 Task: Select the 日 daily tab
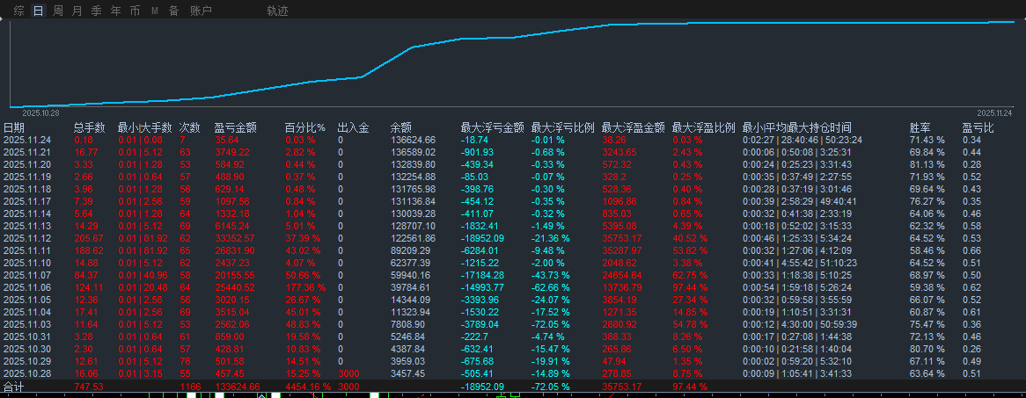pos(39,11)
